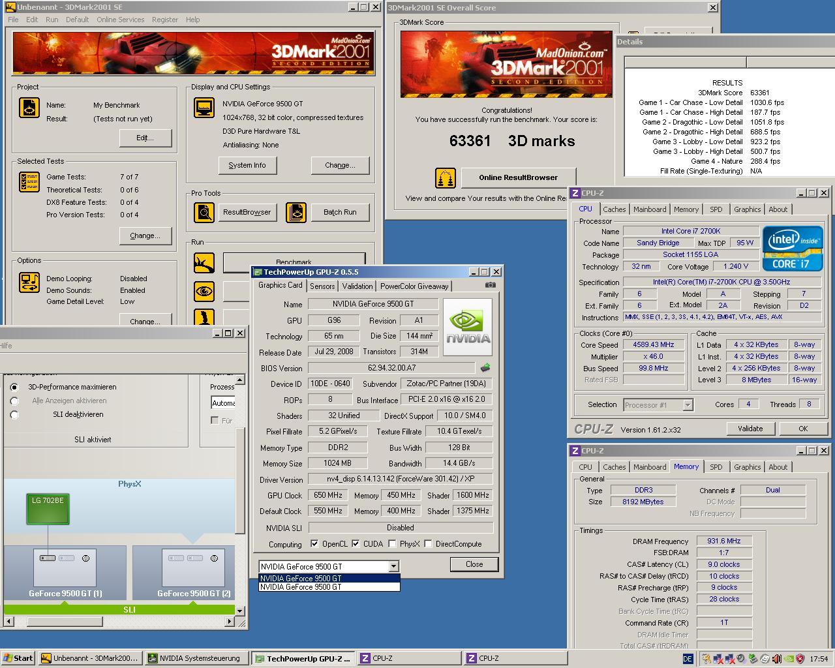This screenshot has width=835, height=668.
Task: Toggle the OpenCL checkbox in GPU-Z
Action: pyautogui.click(x=314, y=543)
